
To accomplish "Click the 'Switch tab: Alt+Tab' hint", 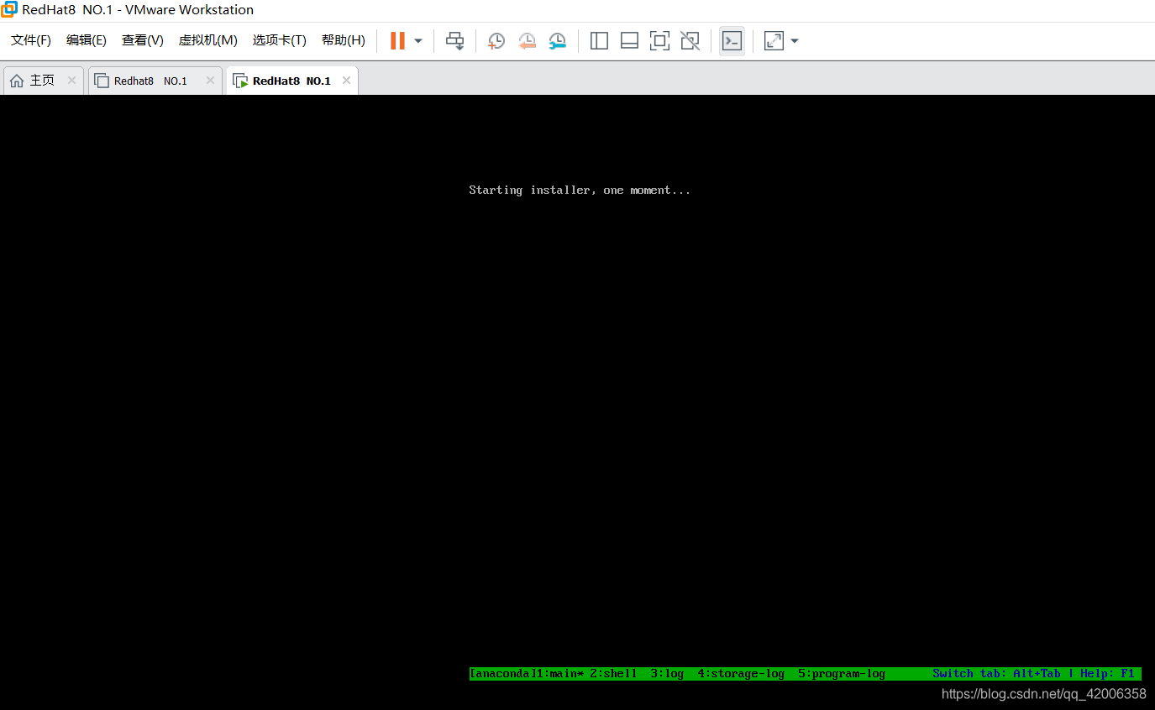I will [996, 673].
